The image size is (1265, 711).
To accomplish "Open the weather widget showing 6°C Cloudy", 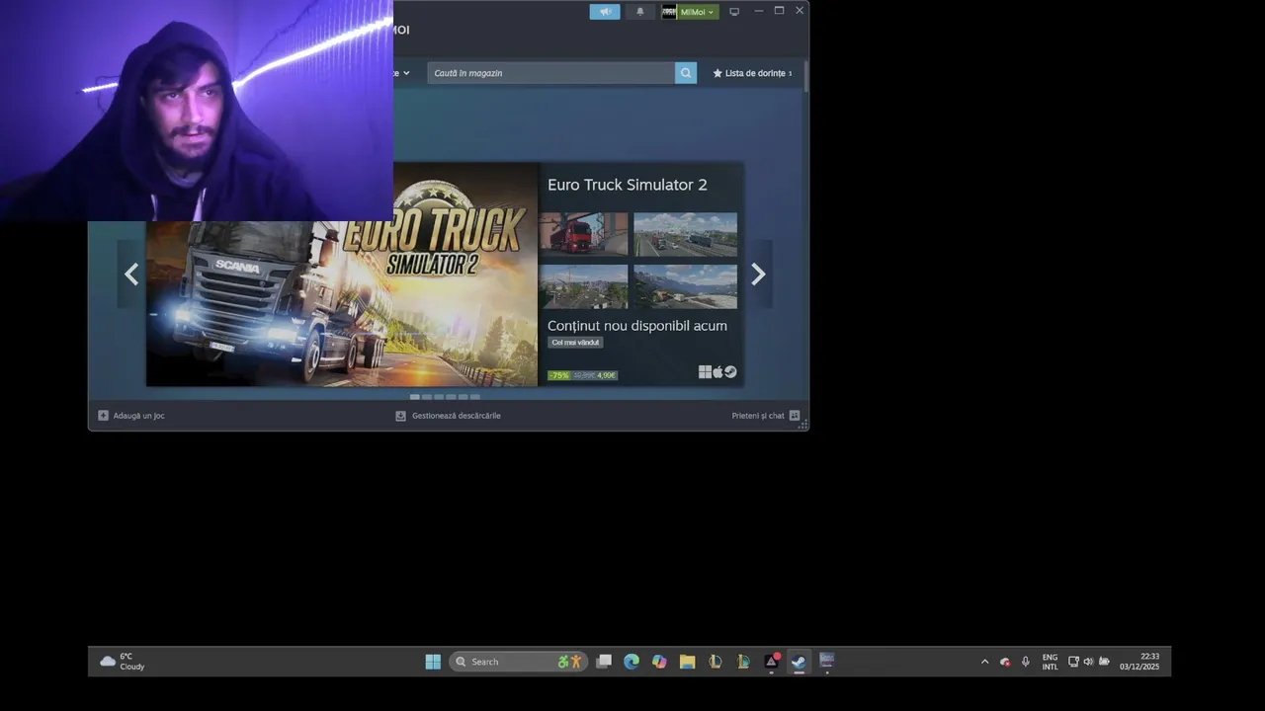I will pyautogui.click(x=123, y=662).
